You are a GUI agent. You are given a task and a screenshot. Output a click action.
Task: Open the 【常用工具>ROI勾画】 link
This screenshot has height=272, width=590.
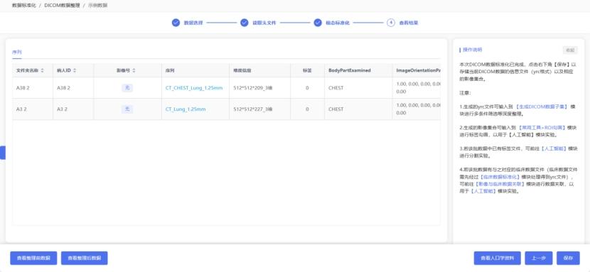pyautogui.click(x=542, y=128)
